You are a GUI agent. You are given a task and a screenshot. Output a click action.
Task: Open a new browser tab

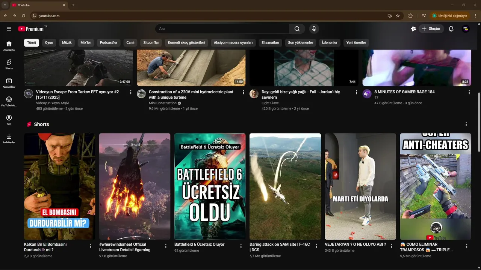[x=73, y=5]
